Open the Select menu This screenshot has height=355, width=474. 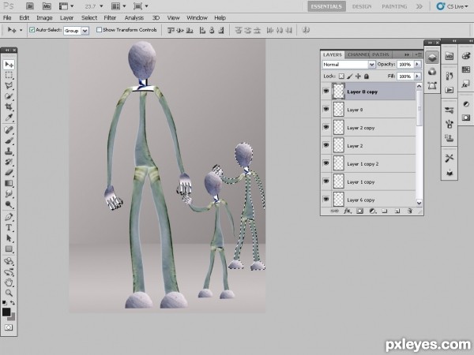[x=89, y=18]
